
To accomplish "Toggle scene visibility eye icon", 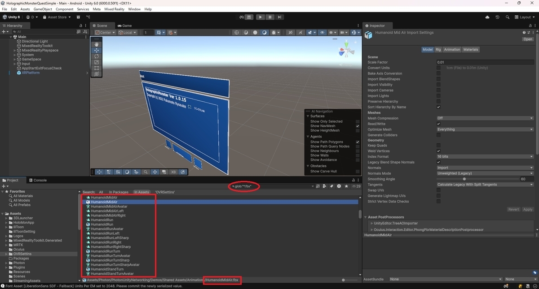I will pyautogui.click(x=322, y=32).
